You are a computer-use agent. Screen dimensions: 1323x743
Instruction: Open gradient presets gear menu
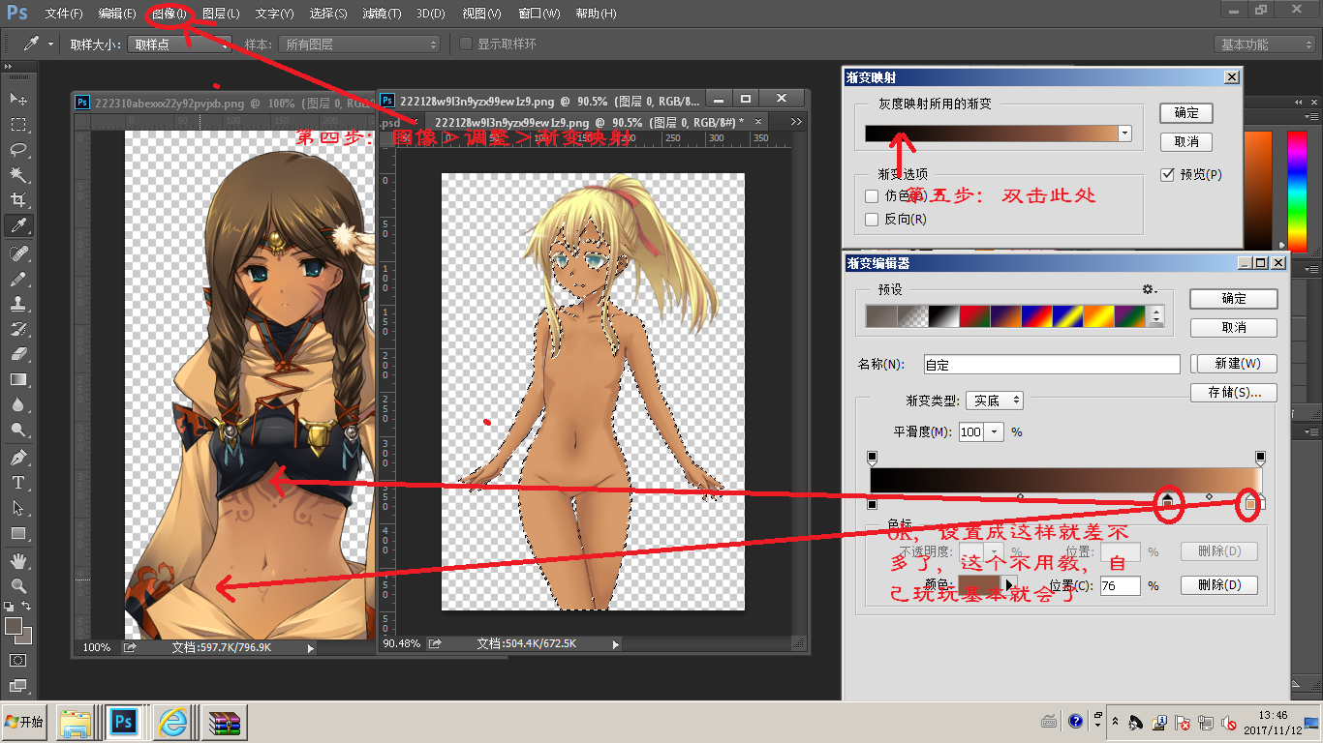[x=1150, y=289]
